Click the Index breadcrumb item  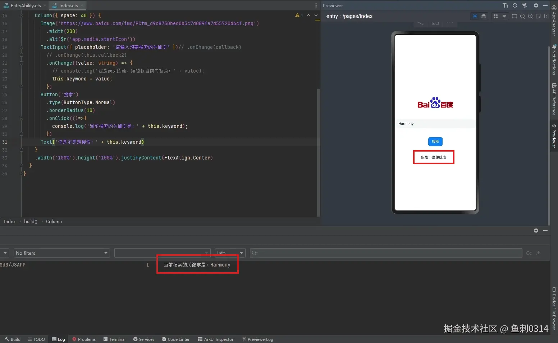(10, 222)
